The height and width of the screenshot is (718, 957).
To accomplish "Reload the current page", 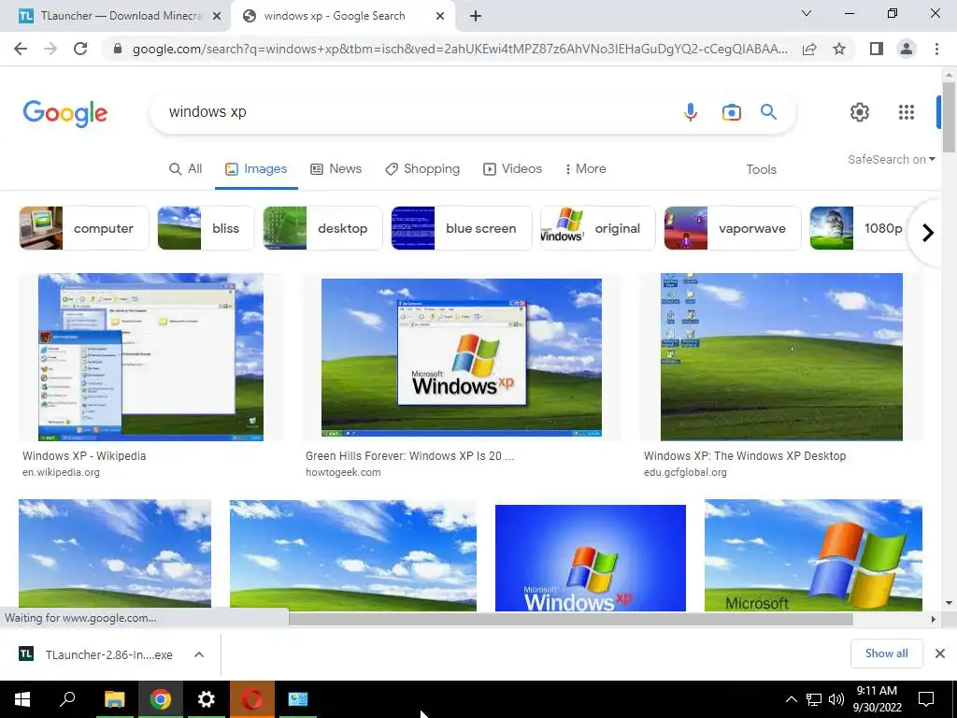I will pyautogui.click(x=80, y=49).
